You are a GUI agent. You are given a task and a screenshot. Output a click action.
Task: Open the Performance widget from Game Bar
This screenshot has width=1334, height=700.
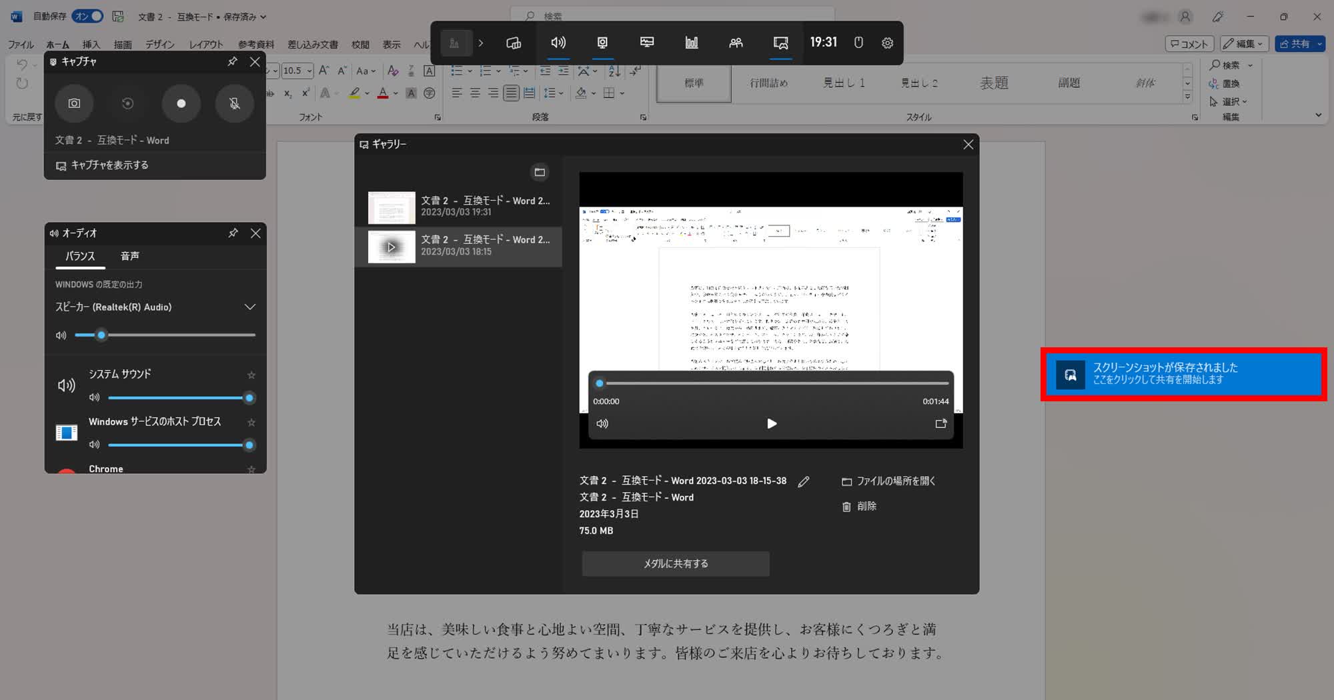pyautogui.click(x=647, y=43)
